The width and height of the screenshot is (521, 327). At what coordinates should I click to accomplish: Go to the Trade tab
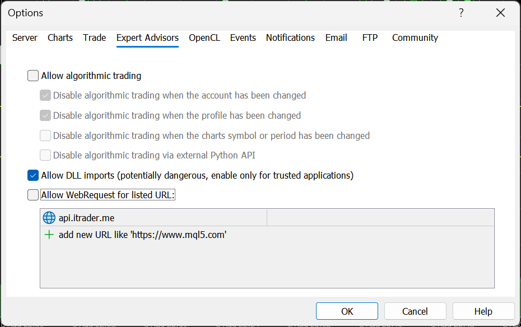point(94,38)
